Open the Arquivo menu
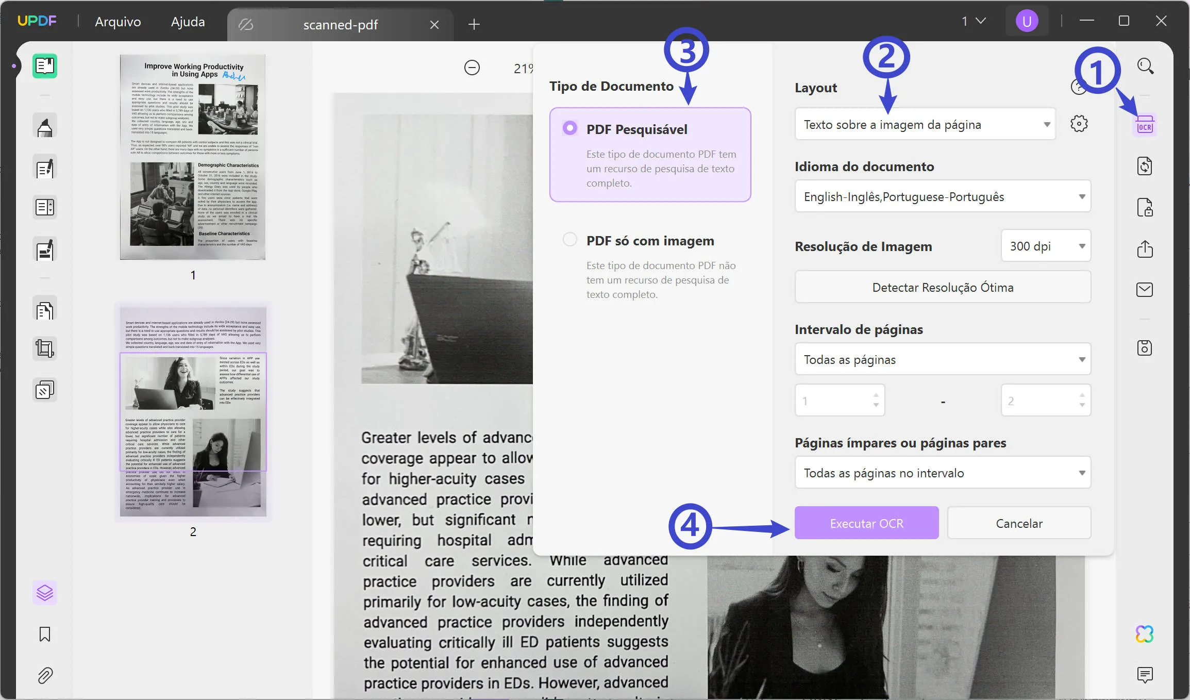This screenshot has width=1190, height=700. pyautogui.click(x=118, y=22)
